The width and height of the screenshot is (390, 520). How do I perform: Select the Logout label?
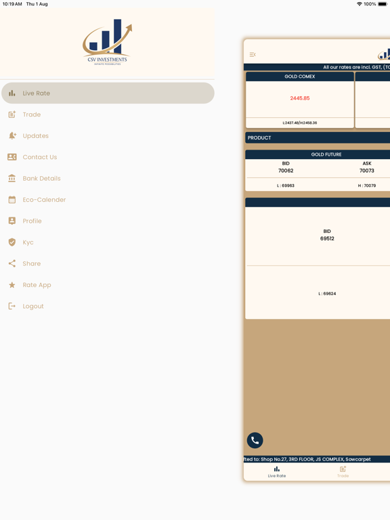click(x=33, y=306)
